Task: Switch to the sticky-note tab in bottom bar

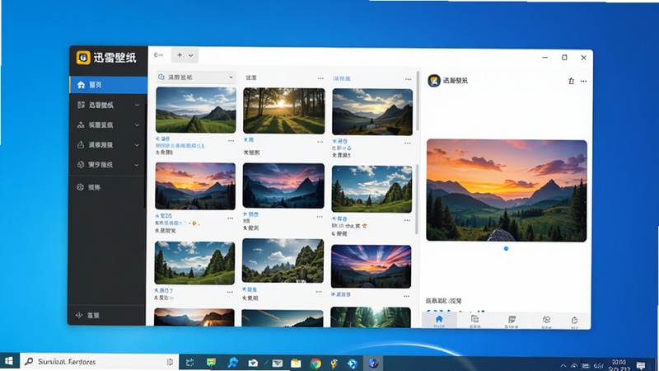Action: [x=512, y=321]
